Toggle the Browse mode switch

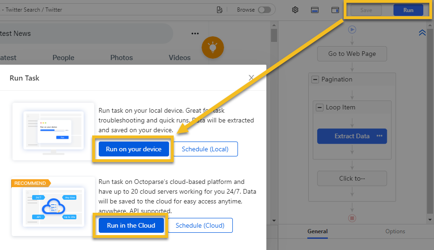click(264, 10)
